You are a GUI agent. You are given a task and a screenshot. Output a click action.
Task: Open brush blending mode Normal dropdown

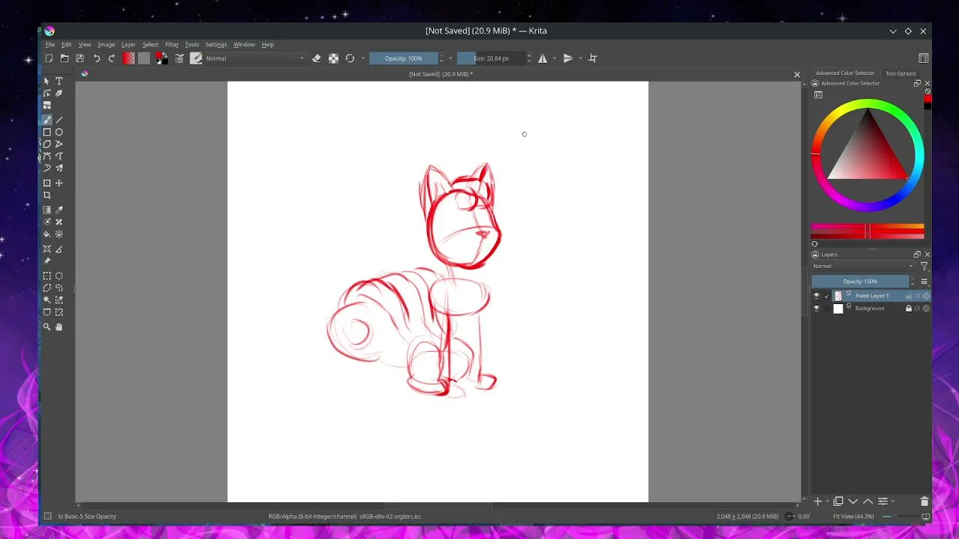[255, 58]
